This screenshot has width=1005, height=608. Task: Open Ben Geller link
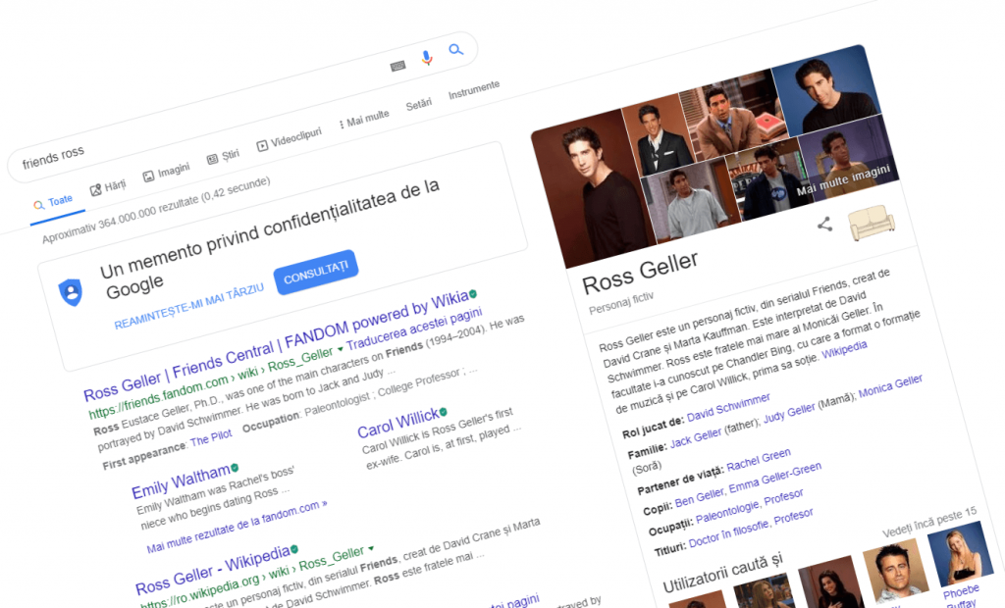click(x=699, y=497)
